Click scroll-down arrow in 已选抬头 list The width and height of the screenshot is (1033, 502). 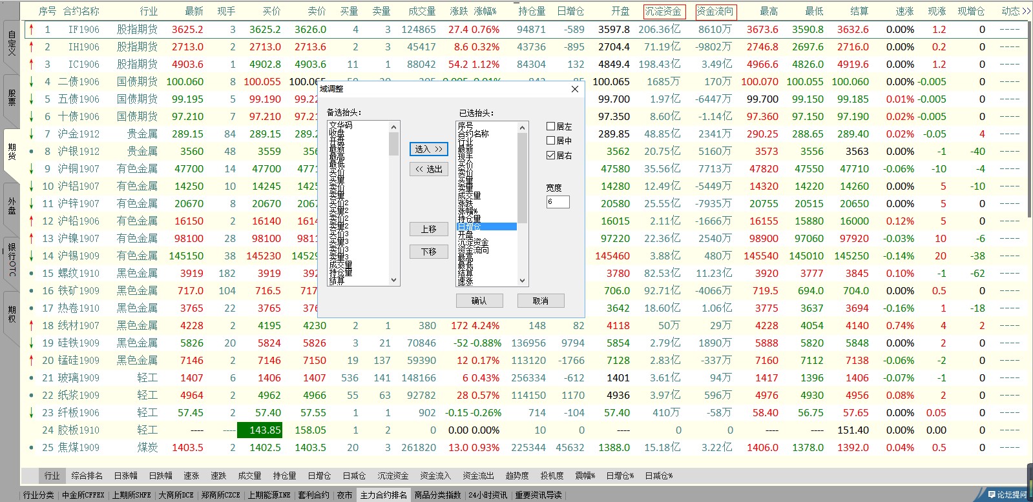(x=523, y=281)
